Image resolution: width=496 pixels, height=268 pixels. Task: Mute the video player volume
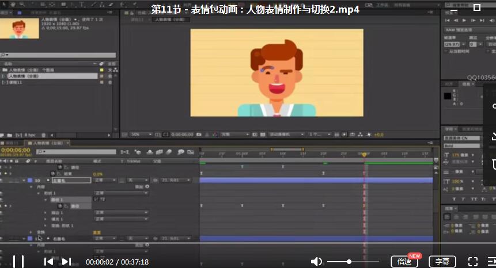(316, 262)
